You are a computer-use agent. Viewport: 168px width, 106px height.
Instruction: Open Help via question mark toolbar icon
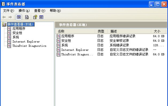tap(35, 17)
